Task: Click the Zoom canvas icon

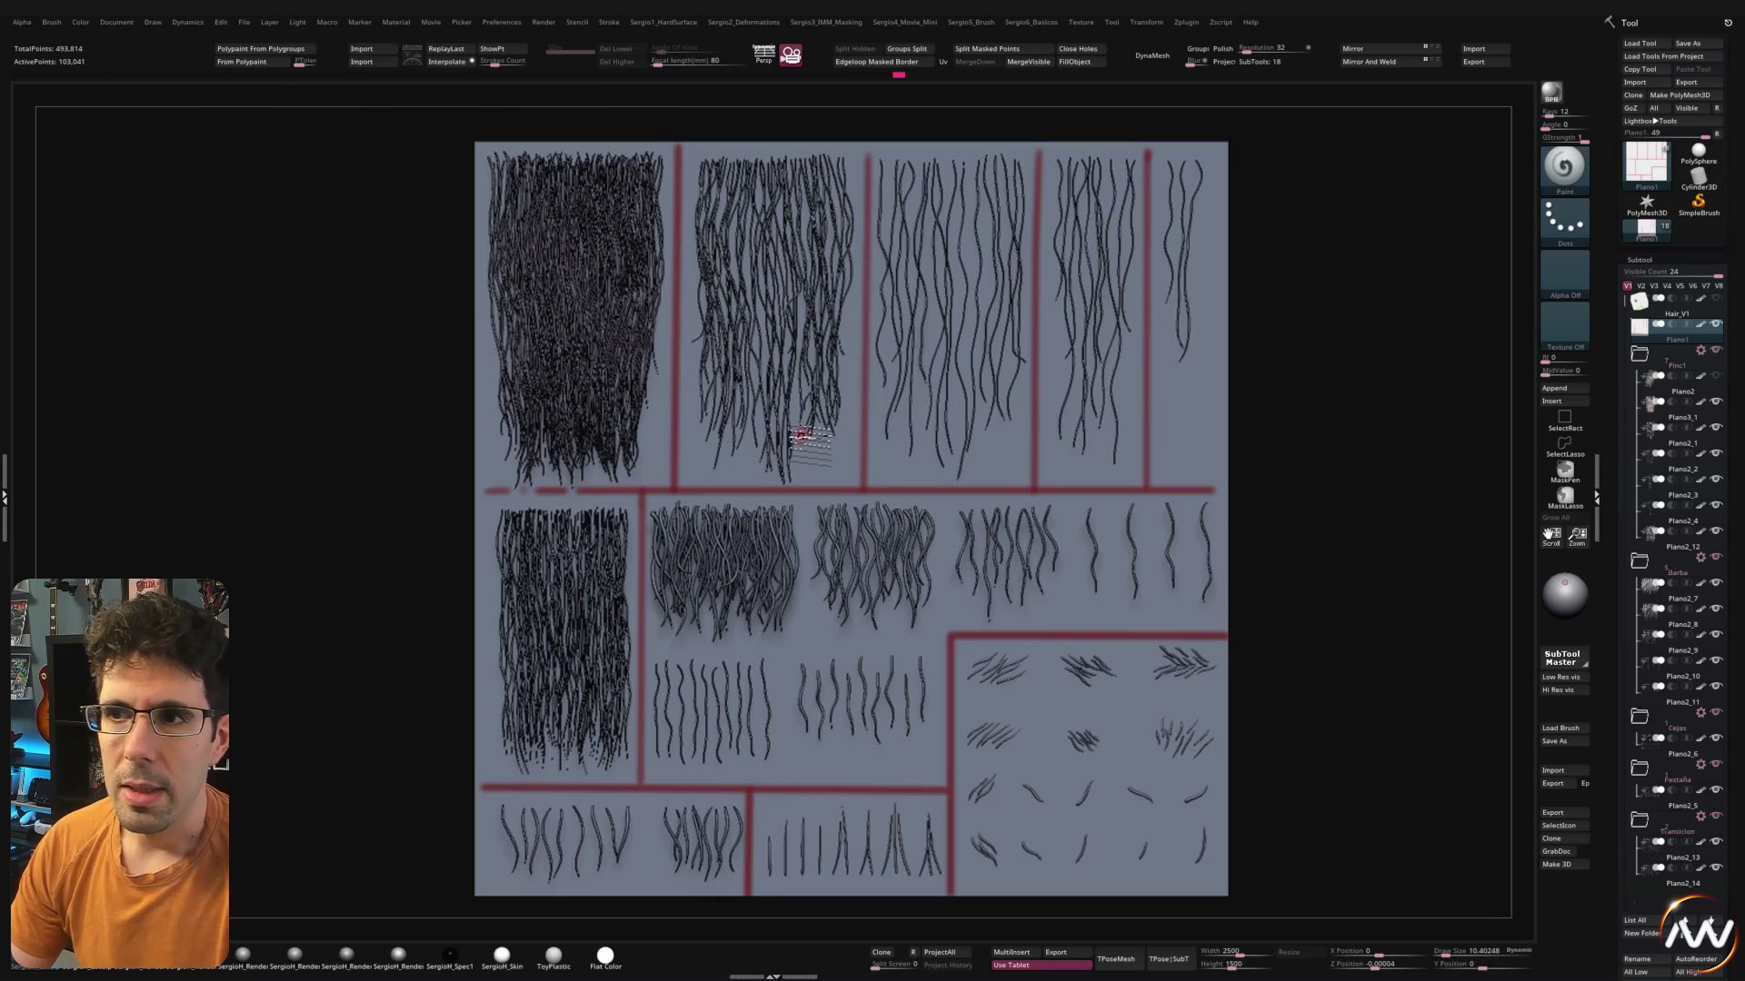Action: (x=1578, y=535)
